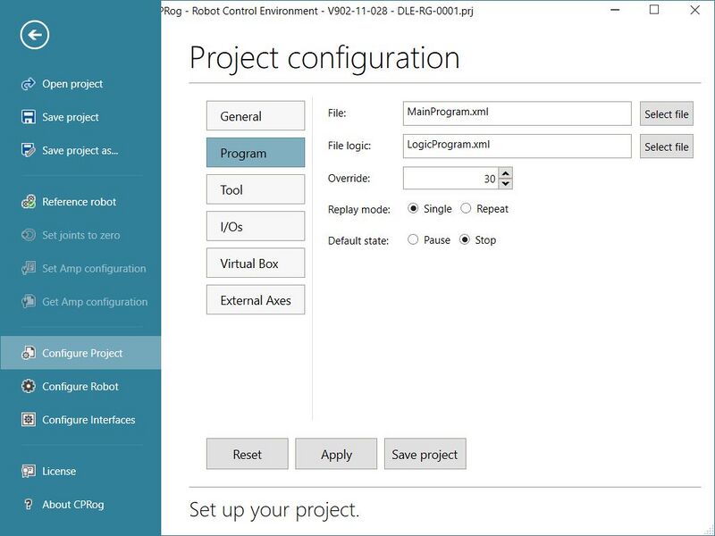Decrease Override value with down arrow
The image size is (715, 536).
coord(506,184)
